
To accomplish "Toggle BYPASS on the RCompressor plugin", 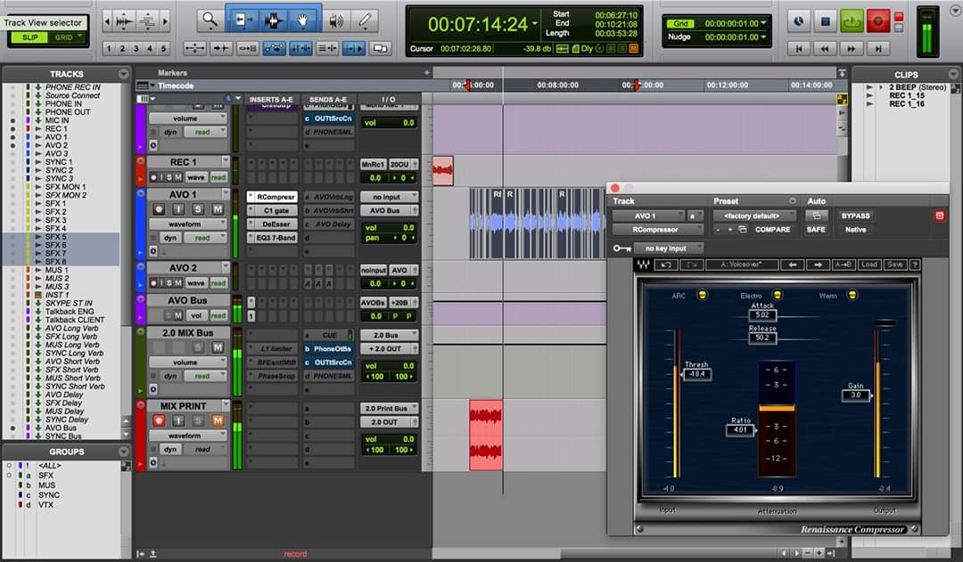I will [855, 216].
